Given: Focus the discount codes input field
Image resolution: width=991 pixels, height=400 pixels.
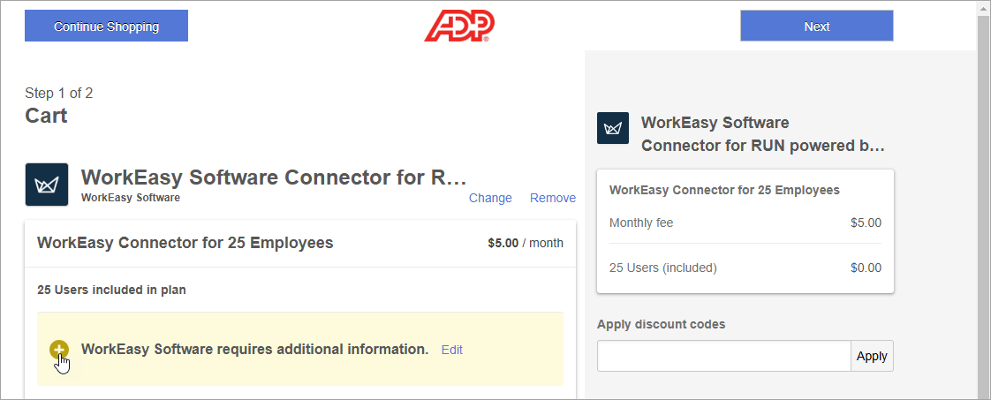Looking at the screenshot, I should coord(723,356).
